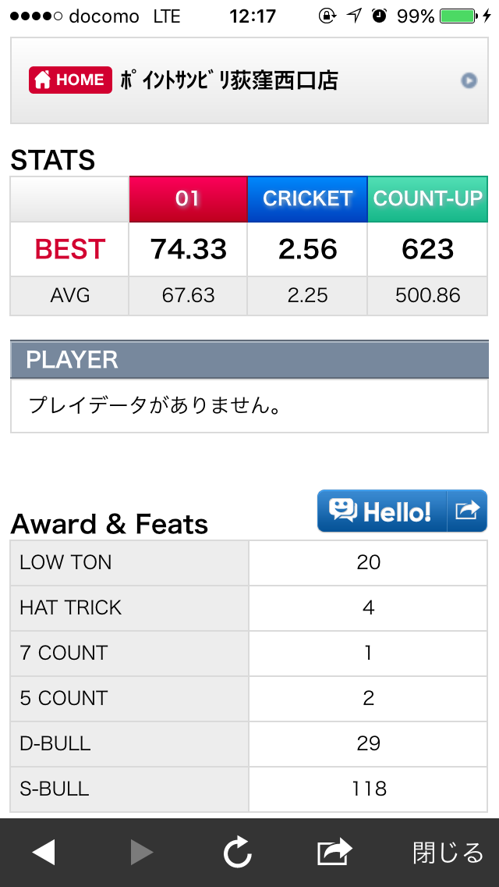Screen dimensions: 499x887
Task: Open the share icon in bottom toolbar
Action: [x=334, y=852]
